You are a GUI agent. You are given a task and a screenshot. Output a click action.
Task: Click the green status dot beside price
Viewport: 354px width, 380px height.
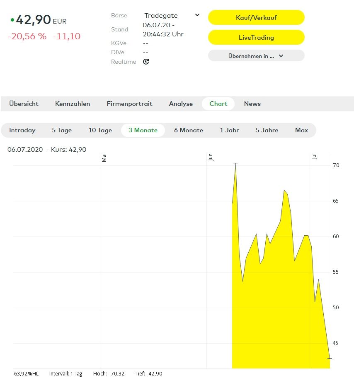pos(12,19)
